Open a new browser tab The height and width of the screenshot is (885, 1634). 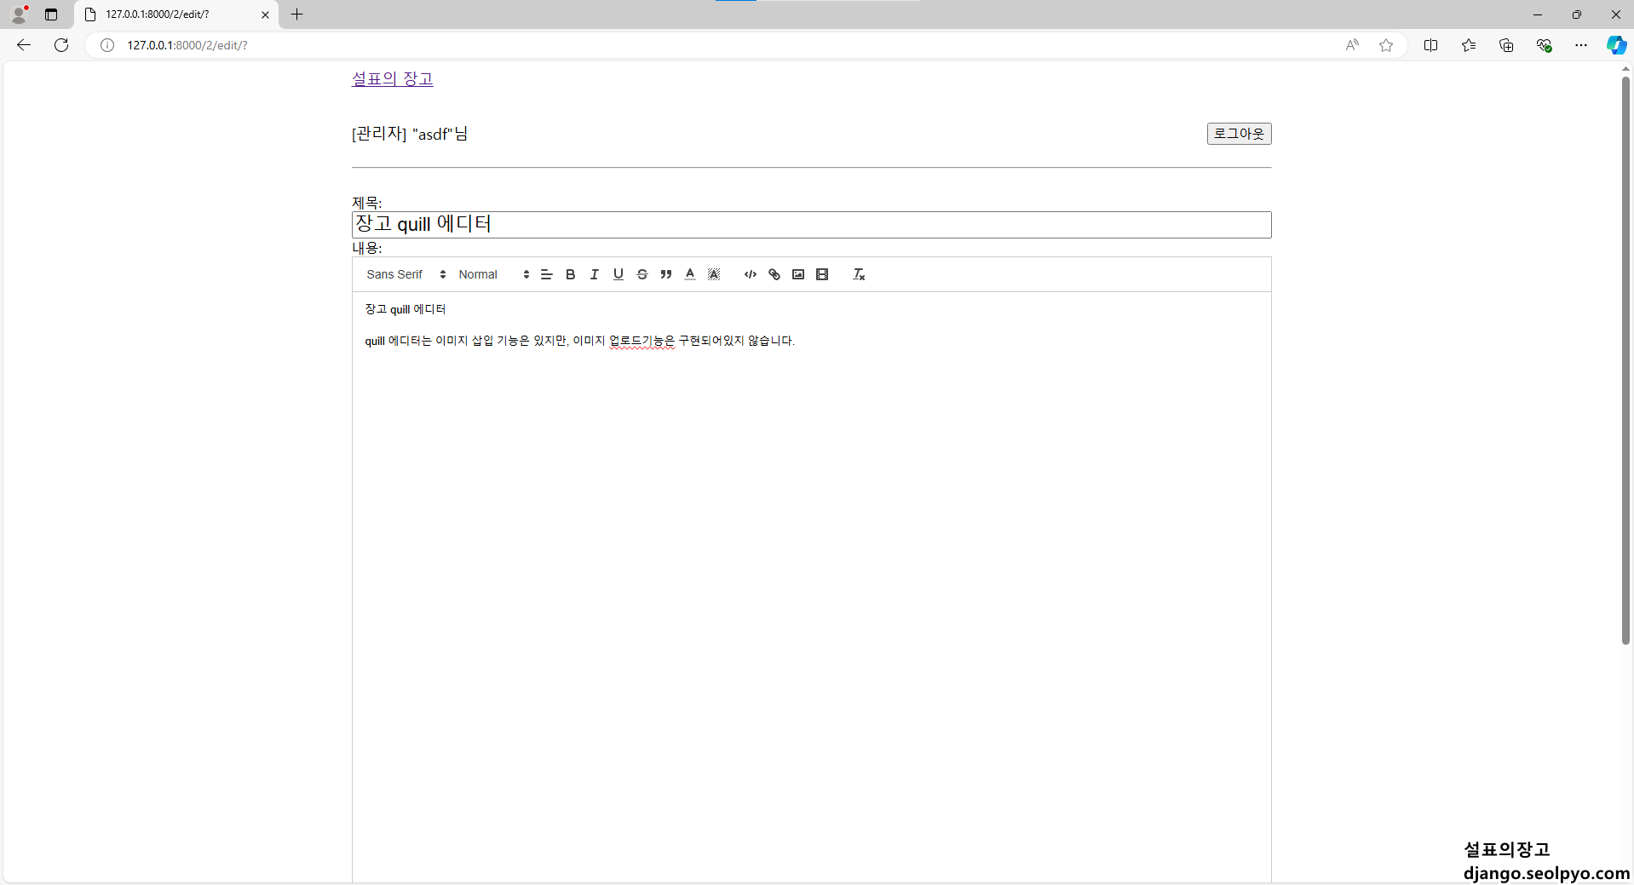297,14
